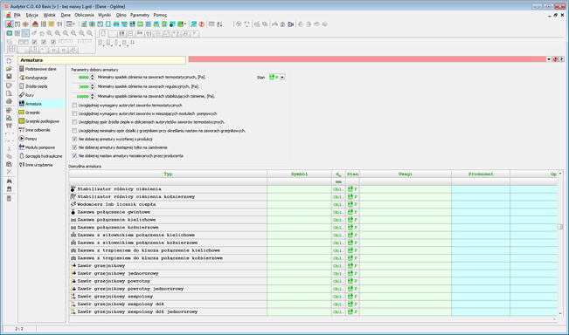Viewport: 569px width, 335px height.
Task: Click scroll down arrow of the table
Action: coord(560,314)
